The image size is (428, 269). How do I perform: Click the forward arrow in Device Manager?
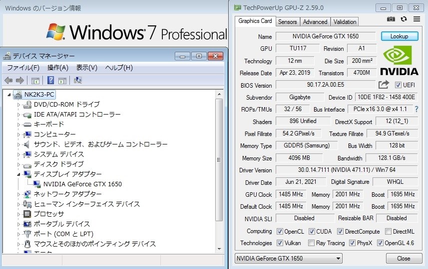(x=20, y=80)
